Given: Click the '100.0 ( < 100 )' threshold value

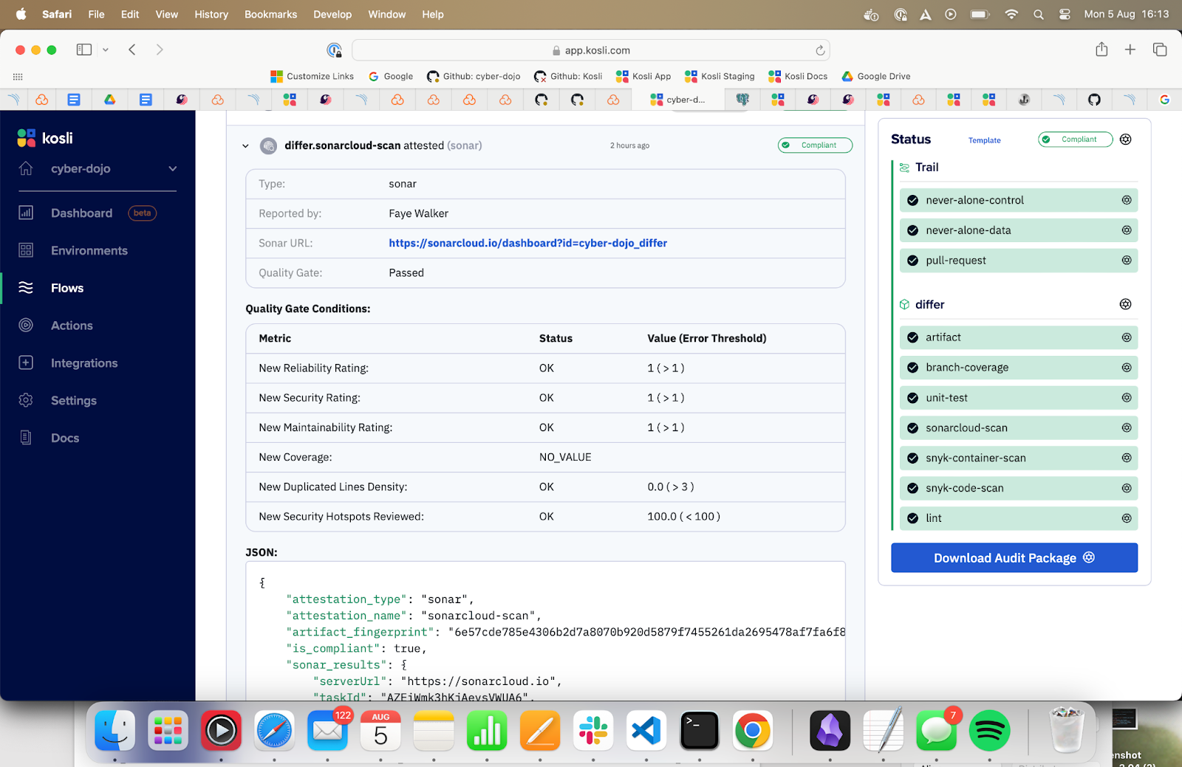Looking at the screenshot, I should point(683,516).
